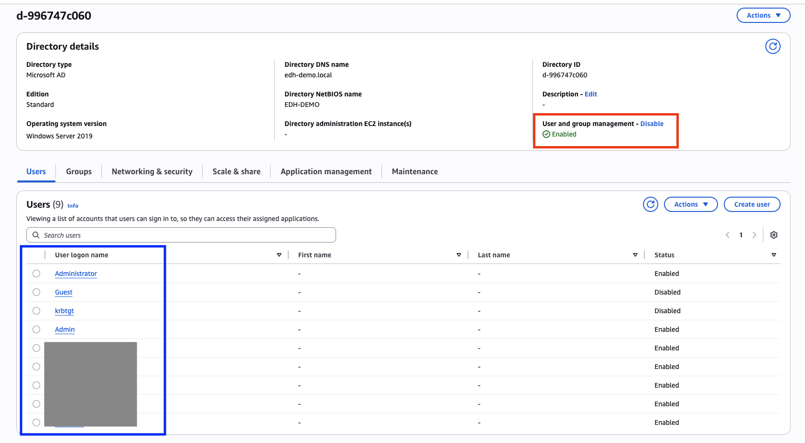Viewport: 805px width, 443px height.
Task: Select the Administrator user radio button
Action: (36, 274)
